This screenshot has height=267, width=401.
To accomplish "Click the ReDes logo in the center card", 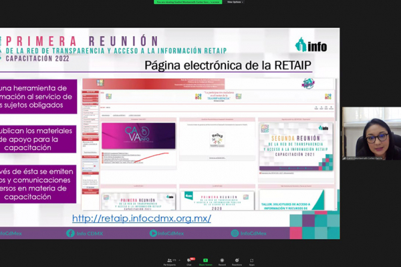I will click(x=217, y=140).
